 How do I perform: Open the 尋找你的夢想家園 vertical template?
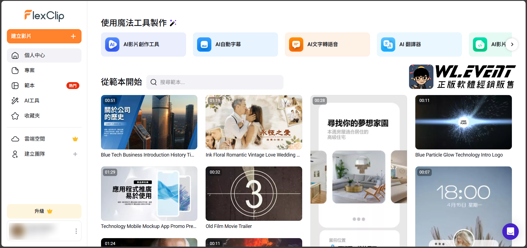359,171
